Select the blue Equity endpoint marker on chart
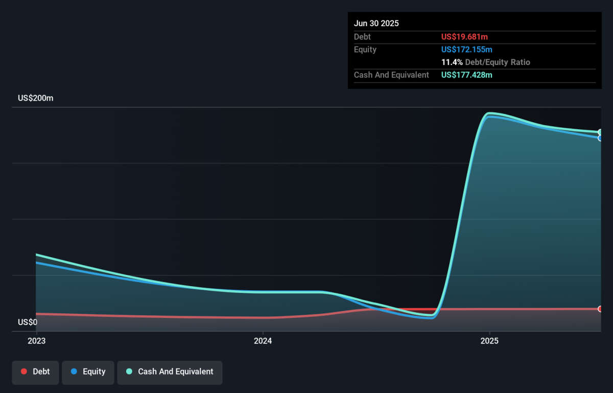This screenshot has width=613, height=393. coord(601,138)
